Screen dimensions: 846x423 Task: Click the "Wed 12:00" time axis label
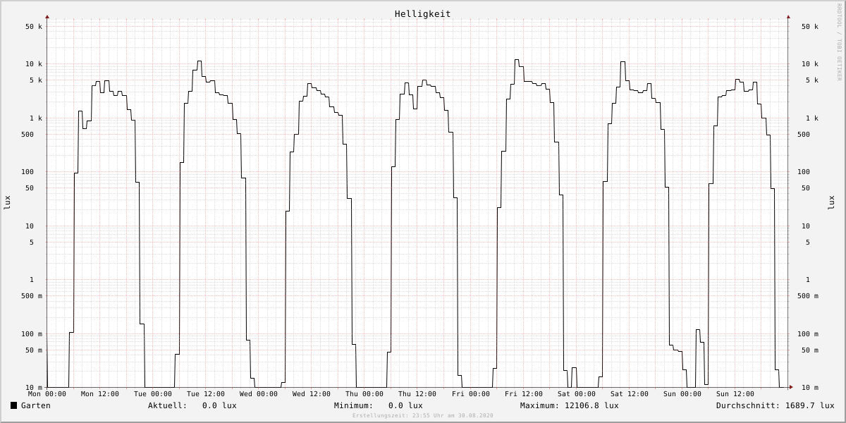312,394
